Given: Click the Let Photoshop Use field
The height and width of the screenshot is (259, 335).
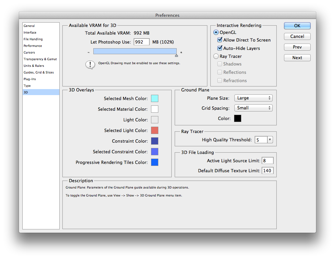Looking at the screenshot, I should (x=141, y=42).
